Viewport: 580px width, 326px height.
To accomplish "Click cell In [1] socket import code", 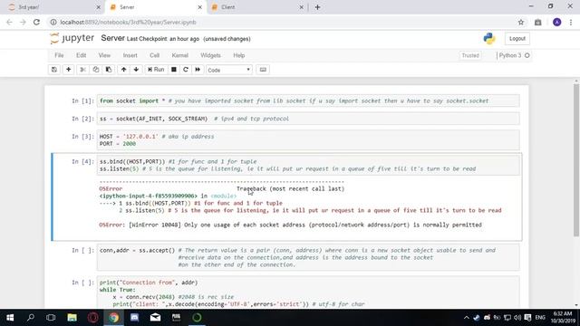I will coord(308,101).
